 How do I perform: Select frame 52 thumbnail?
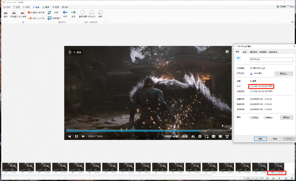pos(143,167)
